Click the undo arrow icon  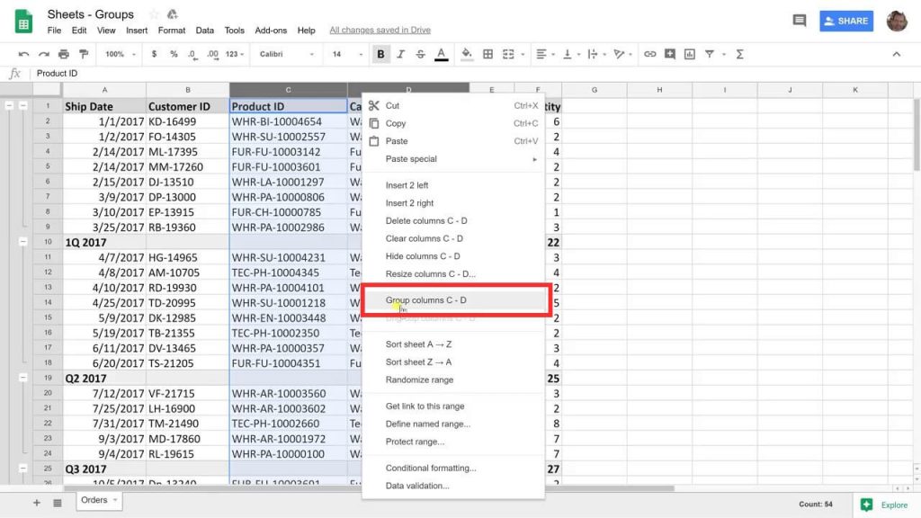(x=23, y=54)
